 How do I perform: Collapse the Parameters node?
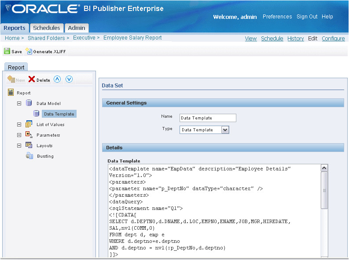[19, 135]
